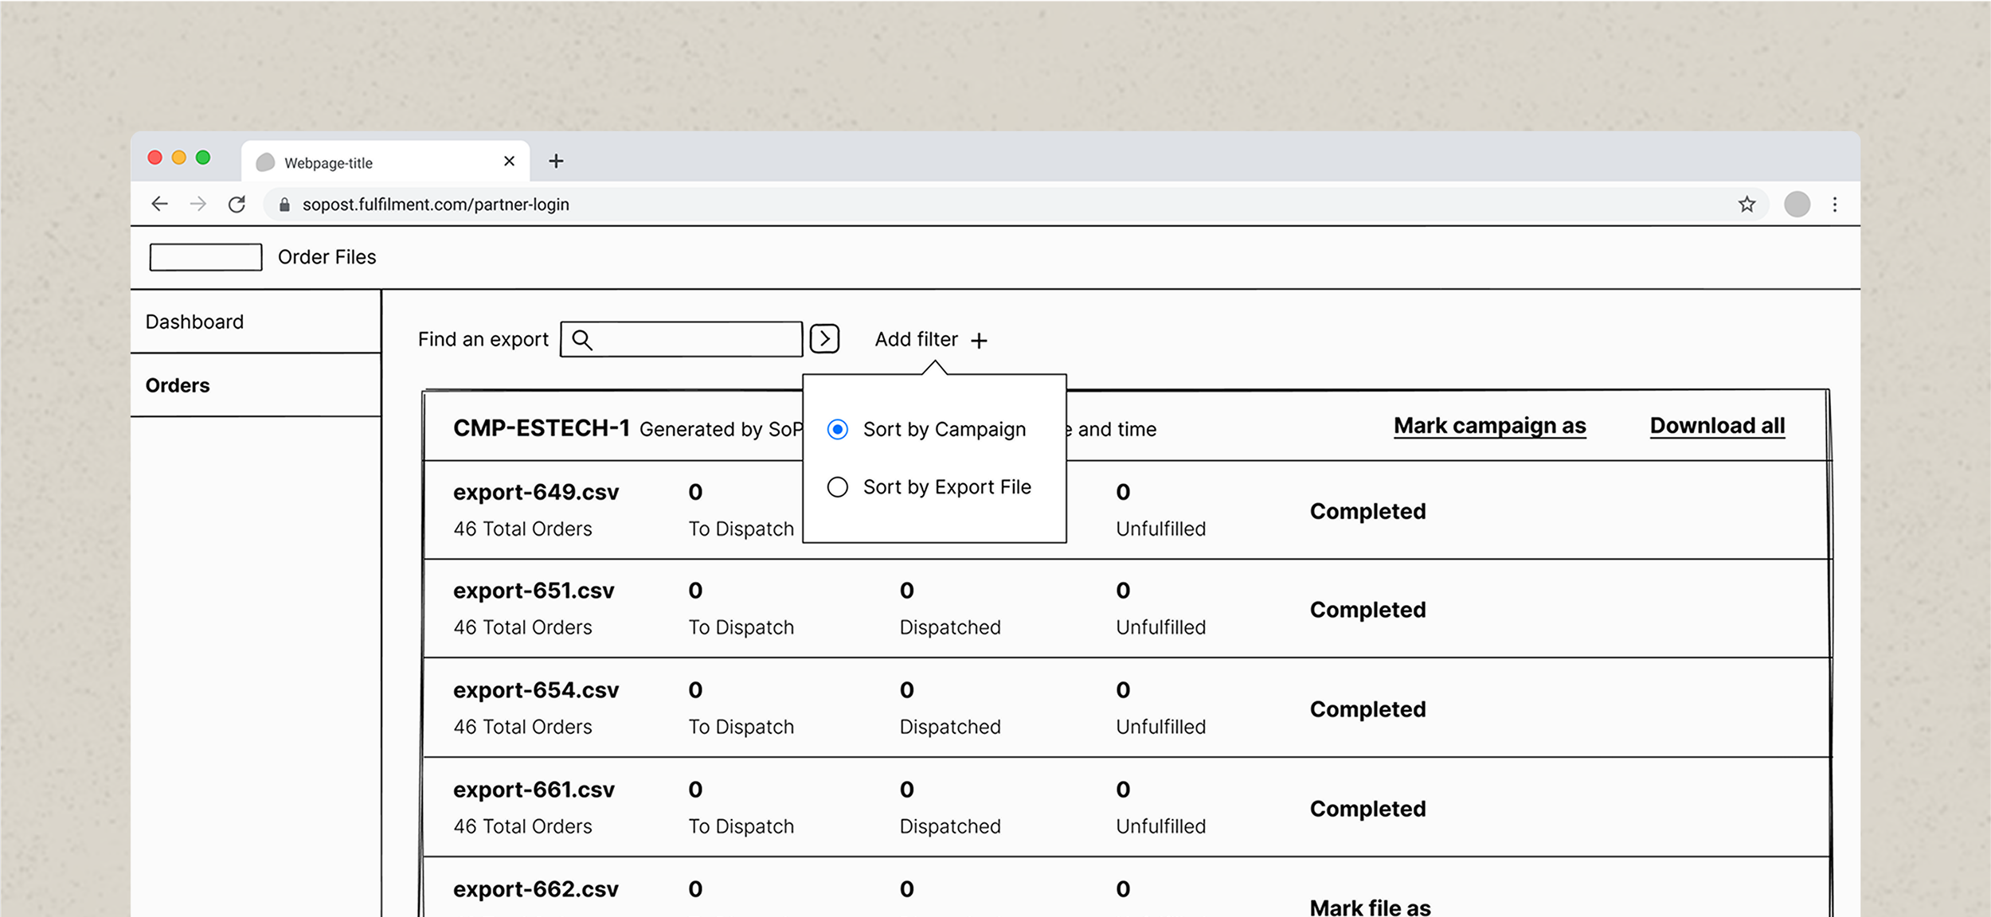This screenshot has height=917, width=1991.
Task: Bookmark page with the star icon
Action: tap(1747, 204)
